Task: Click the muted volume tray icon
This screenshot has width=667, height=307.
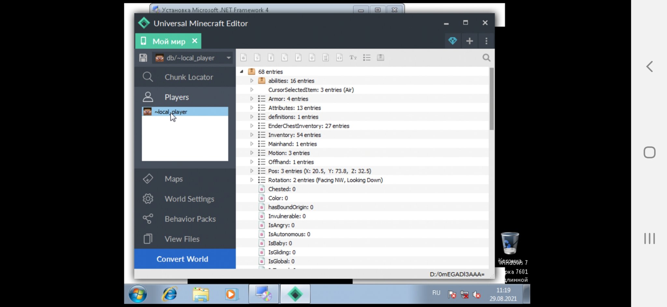Action: click(x=476, y=295)
